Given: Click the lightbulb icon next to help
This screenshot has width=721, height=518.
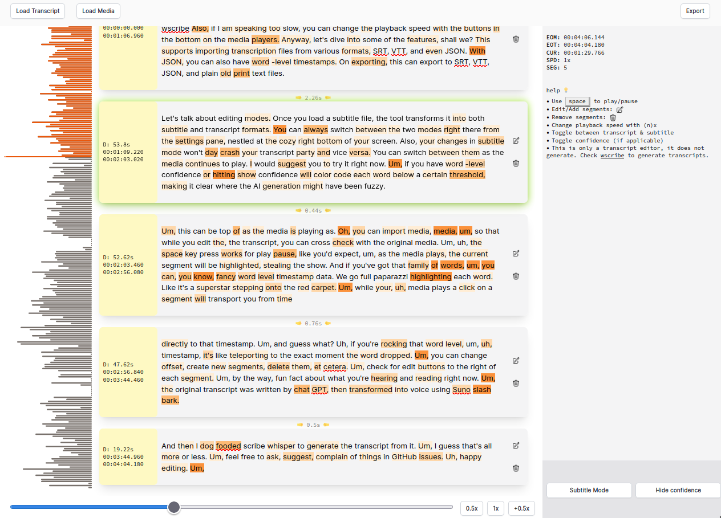Looking at the screenshot, I should (x=566, y=90).
